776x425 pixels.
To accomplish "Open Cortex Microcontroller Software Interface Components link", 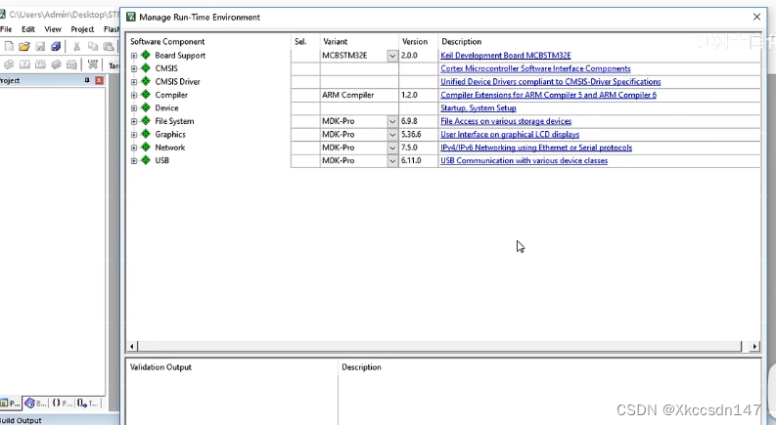I will point(535,68).
